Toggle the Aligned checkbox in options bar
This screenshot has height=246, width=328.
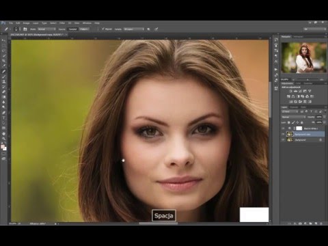tap(103, 29)
